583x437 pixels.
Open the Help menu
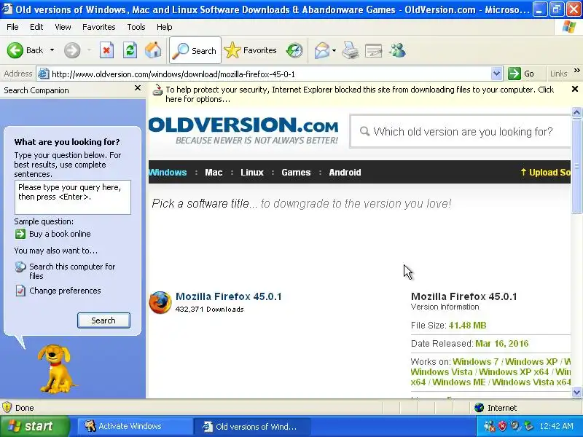(165, 27)
